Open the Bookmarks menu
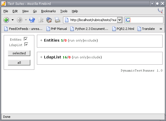Image resolution: width=166 pixels, height=121 pixels. click(x=49, y=11)
